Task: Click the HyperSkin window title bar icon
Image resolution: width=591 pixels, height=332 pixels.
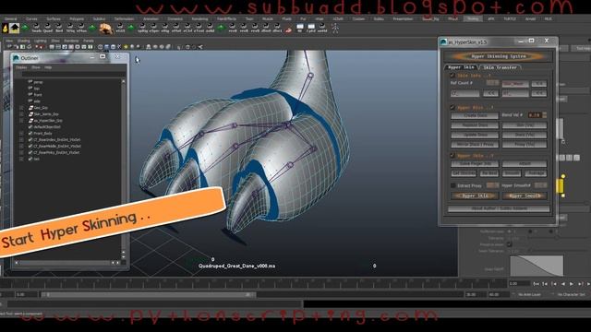Action: (443, 41)
